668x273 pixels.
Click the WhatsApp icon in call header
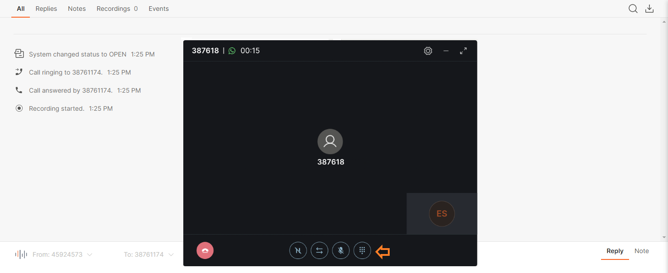click(232, 51)
